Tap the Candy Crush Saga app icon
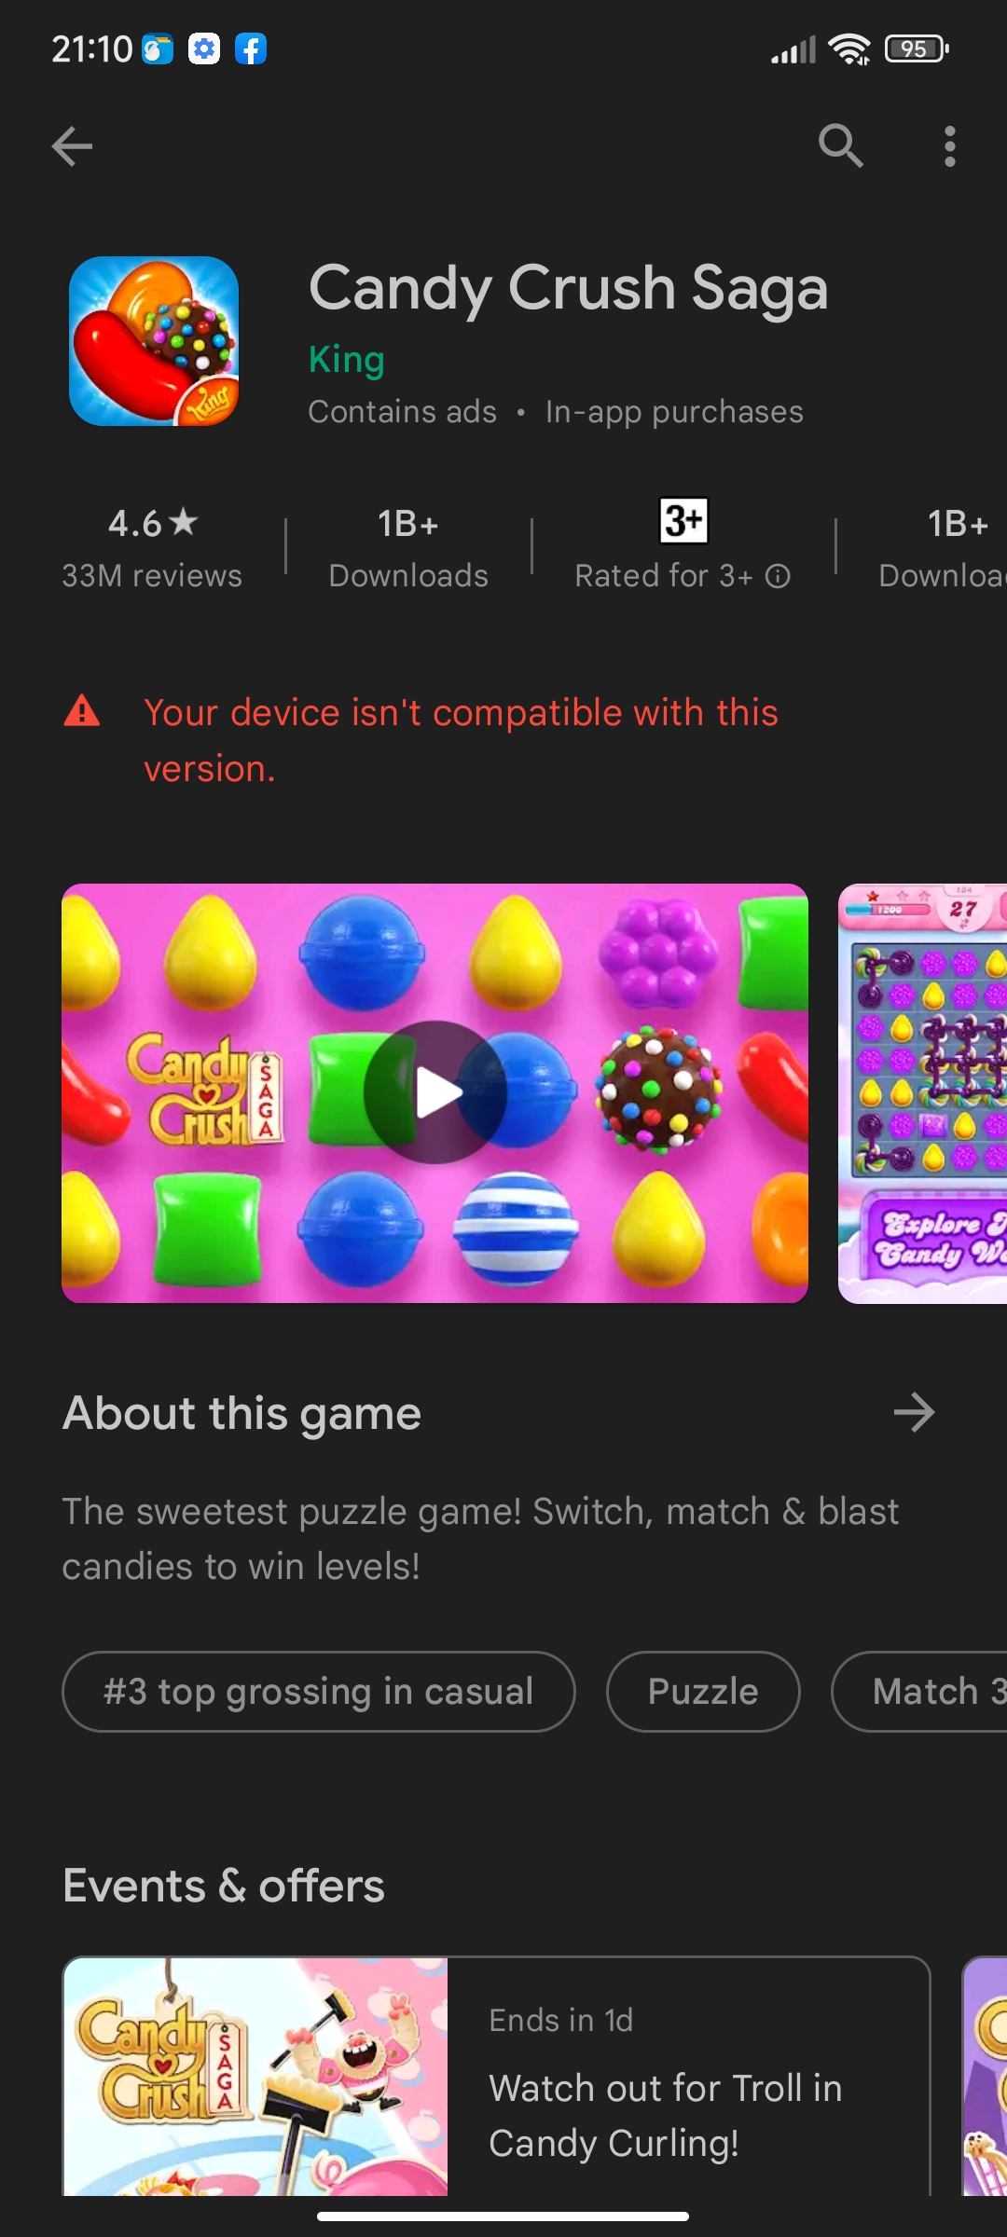 [x=154, y=341]
